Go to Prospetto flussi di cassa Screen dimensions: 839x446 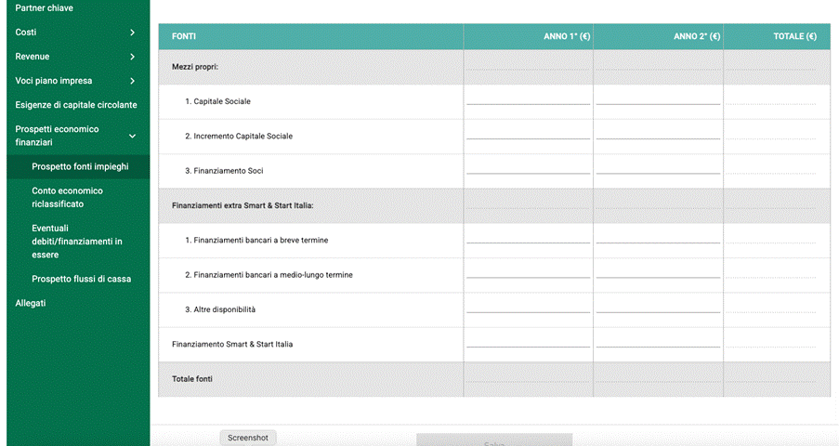tap(82, 279)
